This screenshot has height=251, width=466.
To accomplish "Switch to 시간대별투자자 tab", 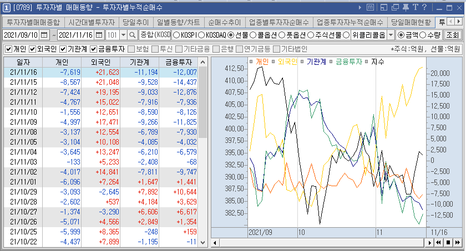I will click(x=92, y=22).
